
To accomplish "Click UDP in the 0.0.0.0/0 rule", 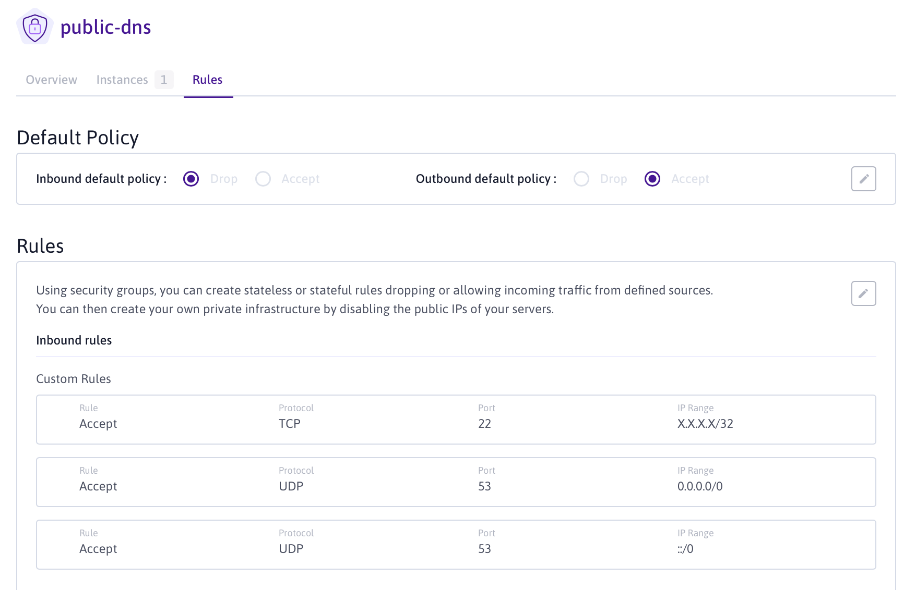I will [x=291, y=486].
